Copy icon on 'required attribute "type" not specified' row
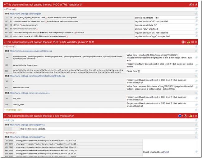Screen dimensions: 202x158 click(196, 36)
